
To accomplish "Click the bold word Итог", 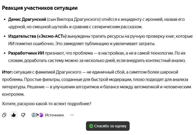I will pos(7,72).
